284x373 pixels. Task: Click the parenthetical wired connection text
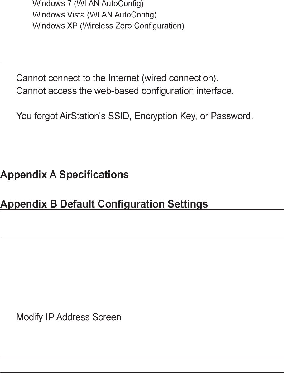point(180,78)
